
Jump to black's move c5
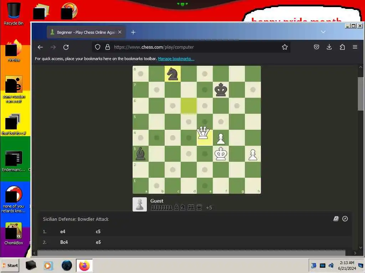[x=98, y=231]
